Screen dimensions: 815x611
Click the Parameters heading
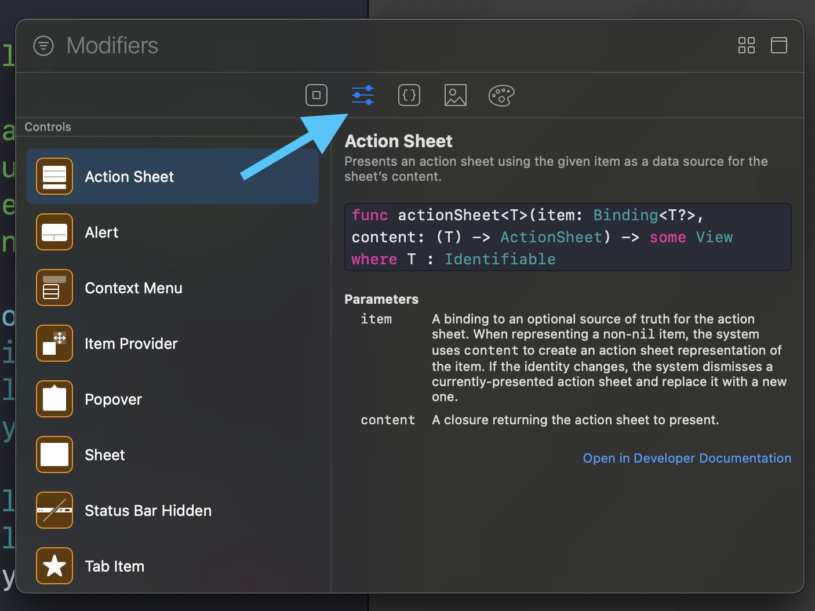(381, 299)
